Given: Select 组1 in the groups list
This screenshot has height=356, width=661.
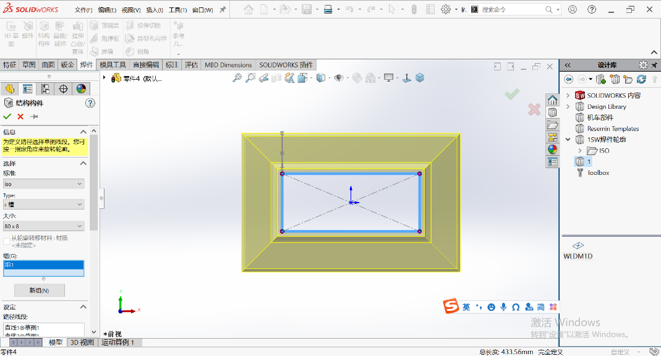Looking at the screenshot, I should 43,265.
